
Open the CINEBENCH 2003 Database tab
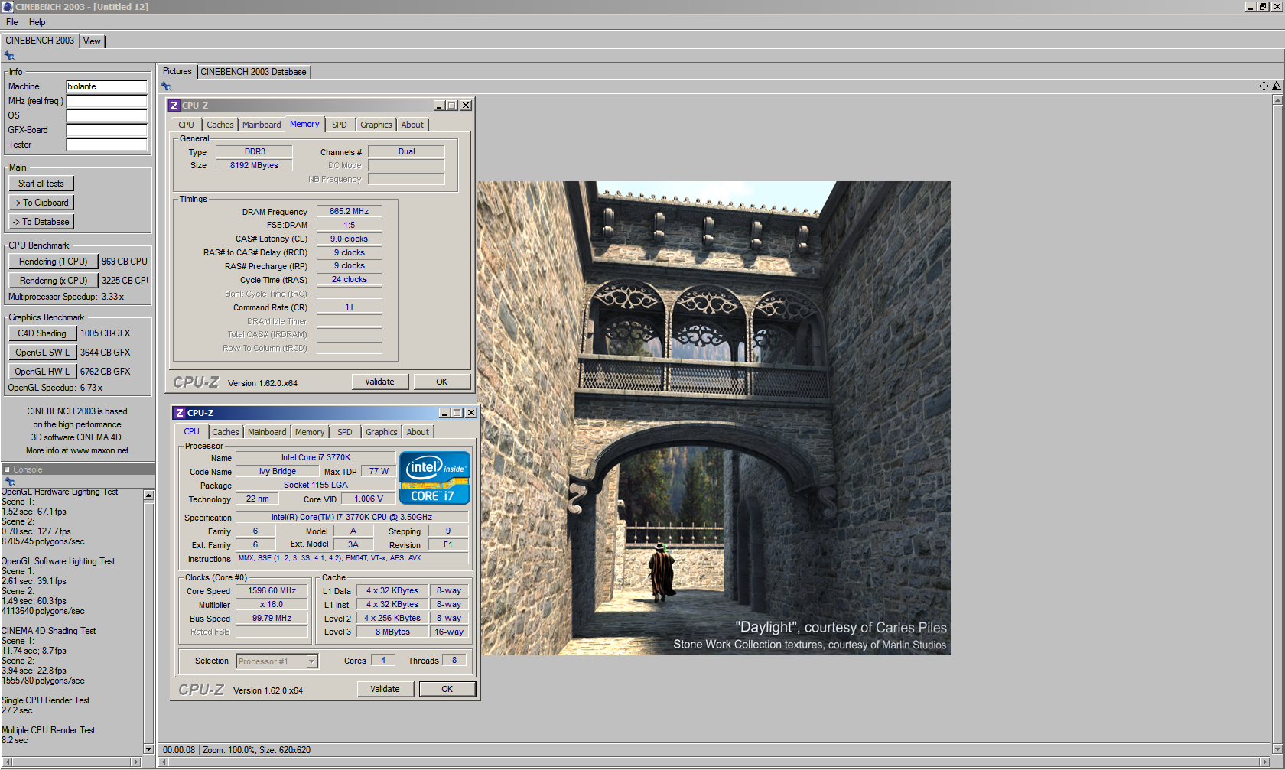[254, 72]
